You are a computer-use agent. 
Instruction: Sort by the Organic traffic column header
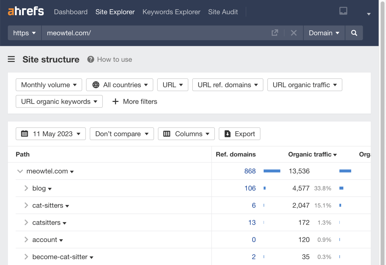click(x=312, y=154)
